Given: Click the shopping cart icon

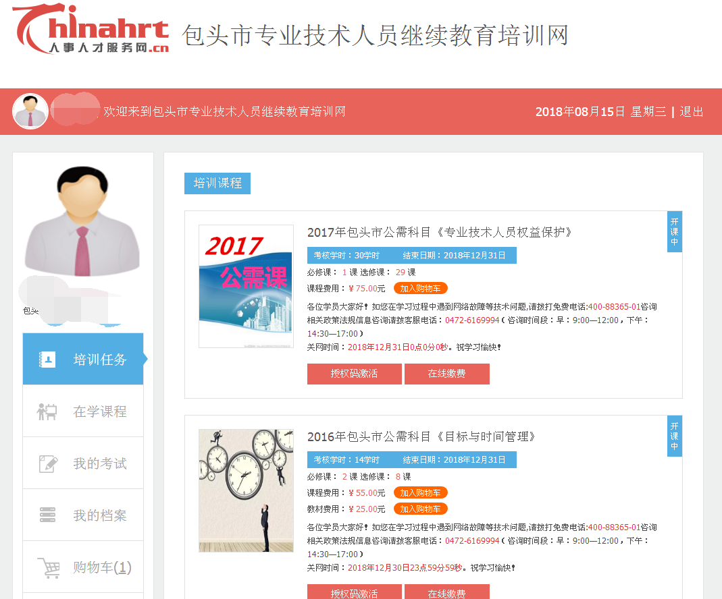Looking at the screenshot, I should (x=49, y=568).
